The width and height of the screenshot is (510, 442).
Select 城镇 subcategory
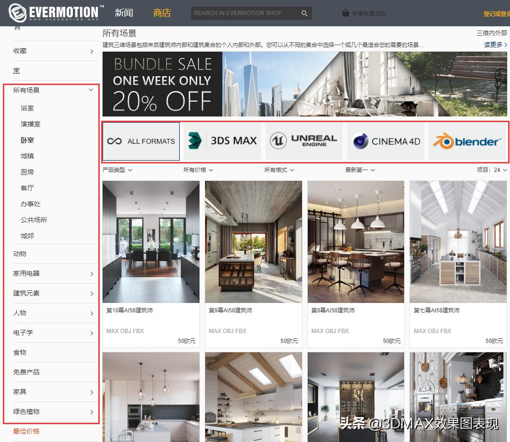click(27, 156)
